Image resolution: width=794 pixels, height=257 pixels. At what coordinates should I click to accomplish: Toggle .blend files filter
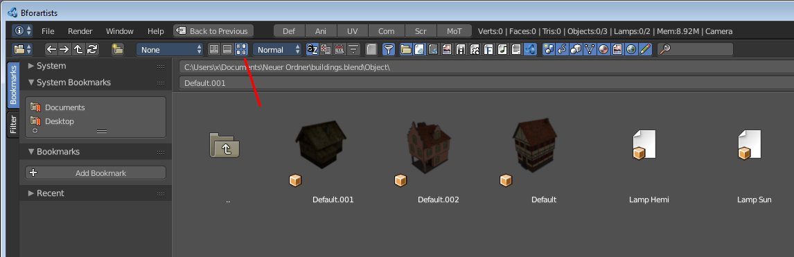[x=419, y=49]
